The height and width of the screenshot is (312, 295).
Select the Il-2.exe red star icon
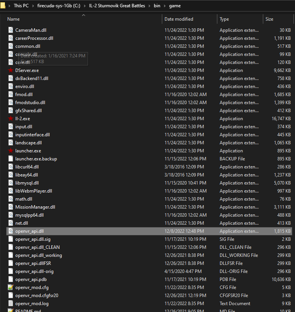coord(11,118)
